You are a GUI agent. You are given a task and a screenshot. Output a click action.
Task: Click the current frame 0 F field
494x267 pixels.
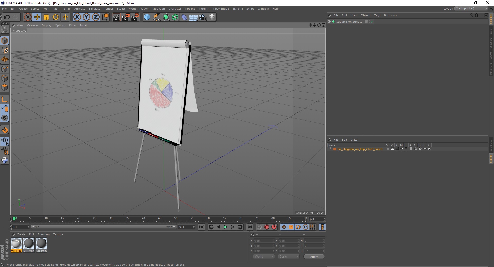[x=21, y=227]
